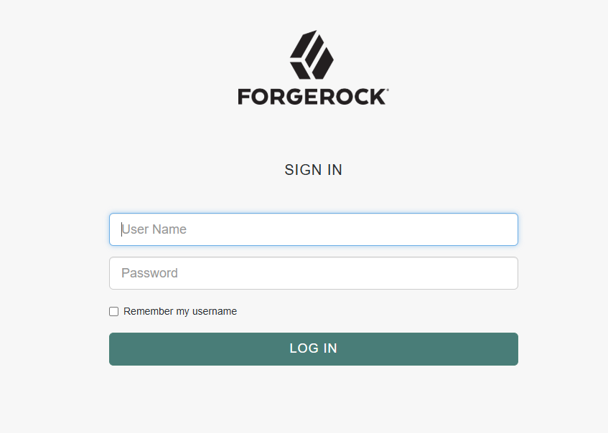Tick the Remember my username checkbox

click(x=113, y=311)
